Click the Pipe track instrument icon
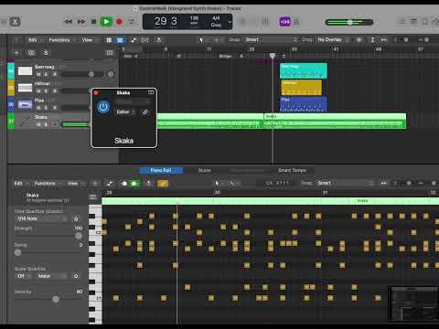 [x=25, y=105]
